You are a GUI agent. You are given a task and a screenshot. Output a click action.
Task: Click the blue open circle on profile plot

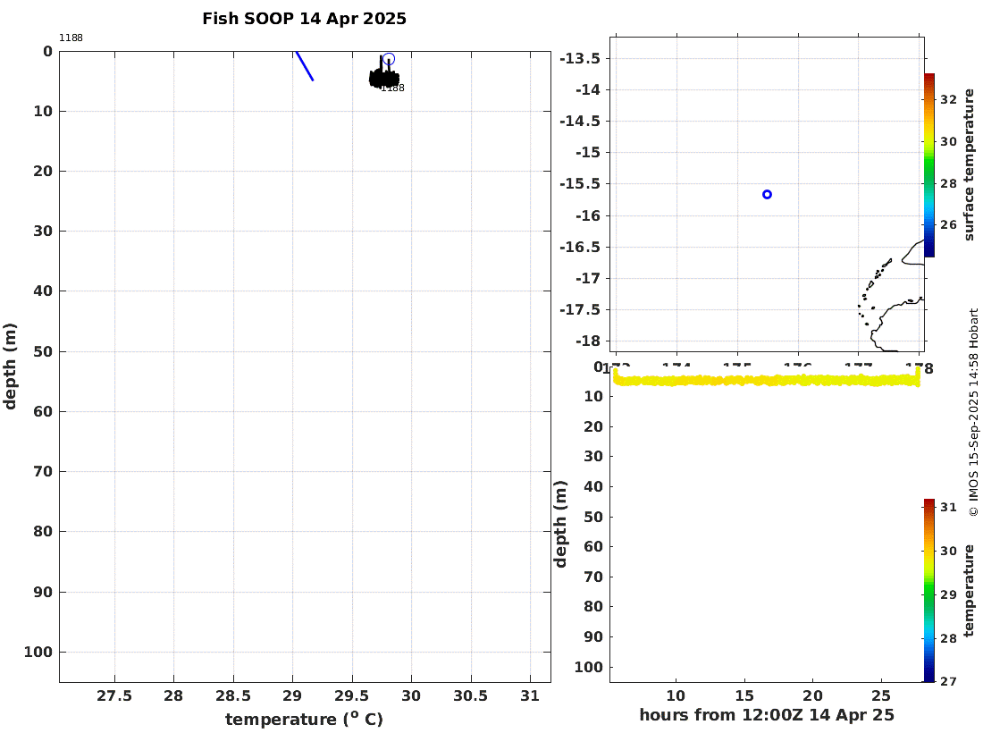coord(389,59)
